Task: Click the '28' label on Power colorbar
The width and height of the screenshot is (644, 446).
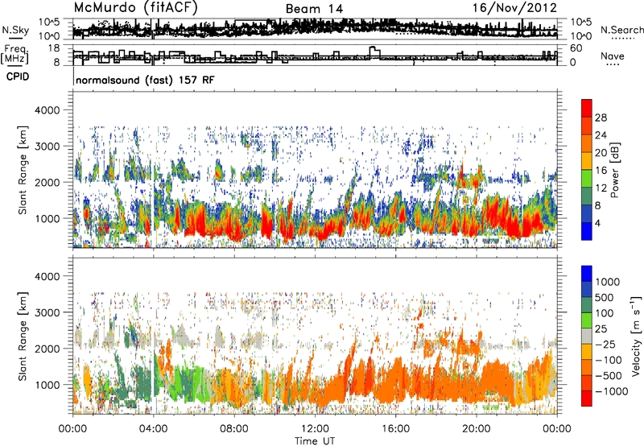Action: point(601,118)
